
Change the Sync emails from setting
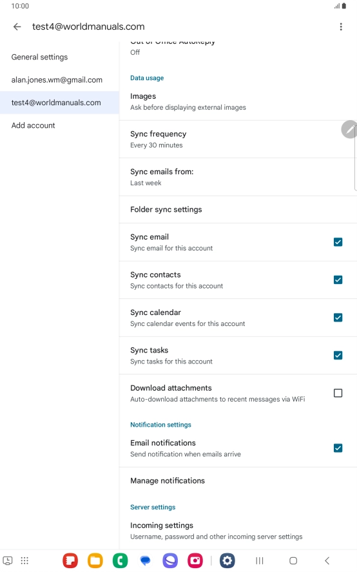click(238, 177)
